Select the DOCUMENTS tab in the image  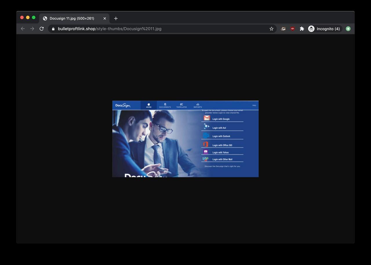click(165, 106)
